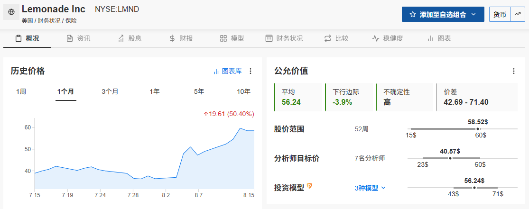The height and width of the screenshot is (209, 529).
Task: Select the 5年 price range
Action: [199, 91]
